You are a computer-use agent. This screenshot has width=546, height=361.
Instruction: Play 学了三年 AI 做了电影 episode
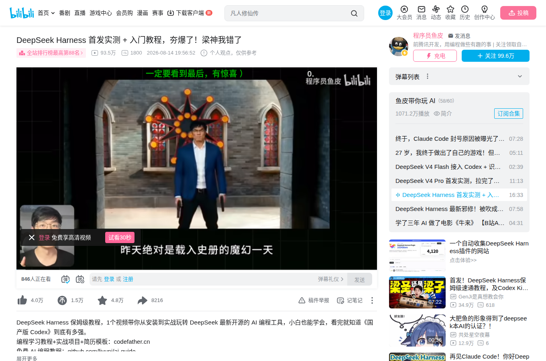click(459, 223)
